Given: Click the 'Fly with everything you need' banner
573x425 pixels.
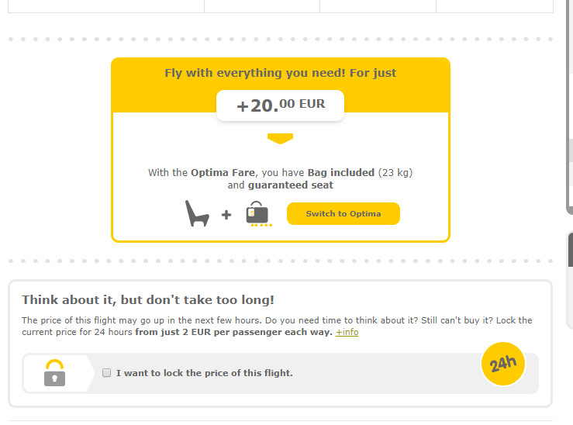Looking at the screenshot, I should pos(280,73).
